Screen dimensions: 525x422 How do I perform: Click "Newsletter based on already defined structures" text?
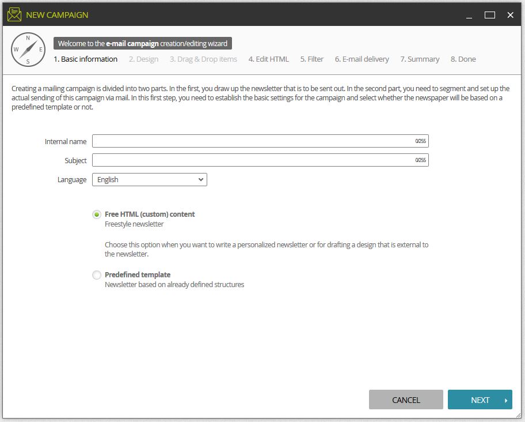point(174,285)
